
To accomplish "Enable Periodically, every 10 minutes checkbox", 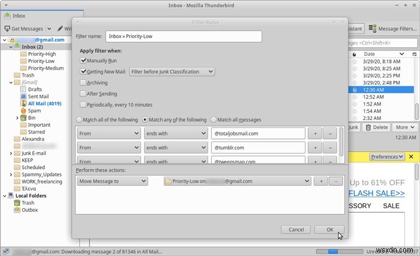I will point(83,104).
